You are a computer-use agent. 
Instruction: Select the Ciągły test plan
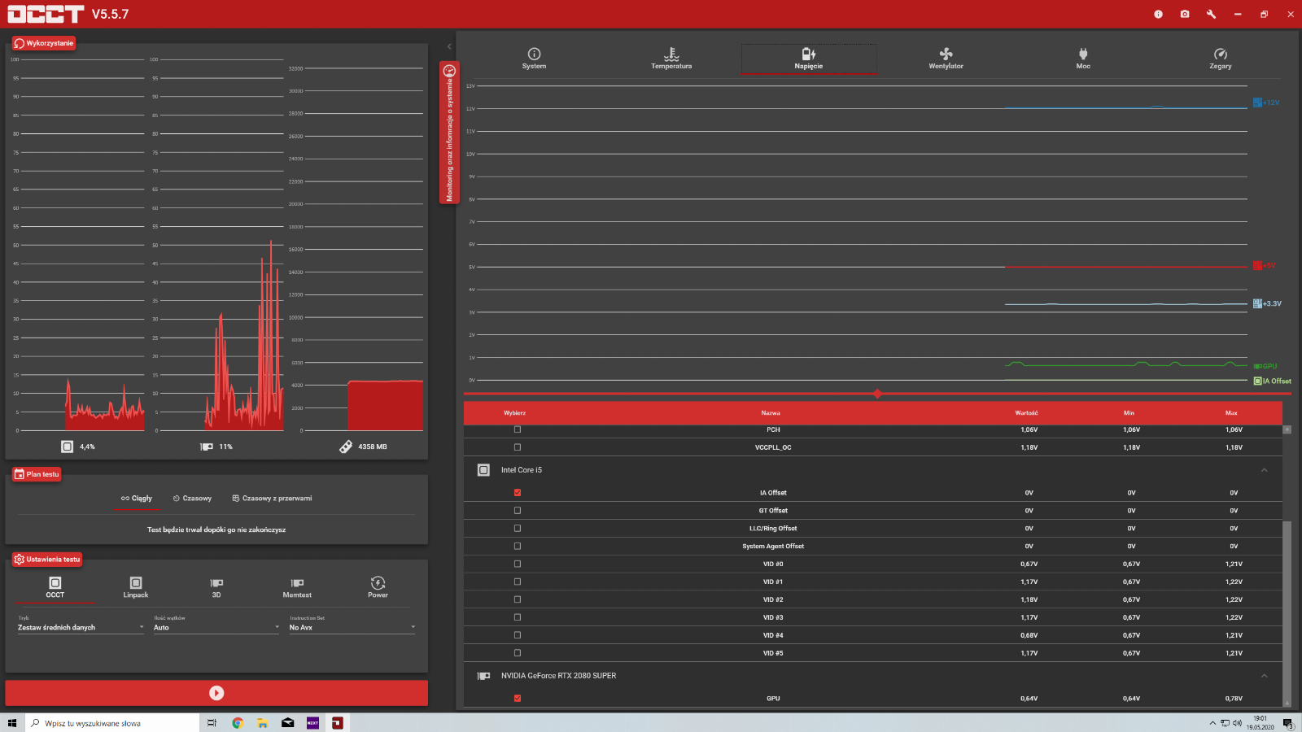tap(137, 499)
